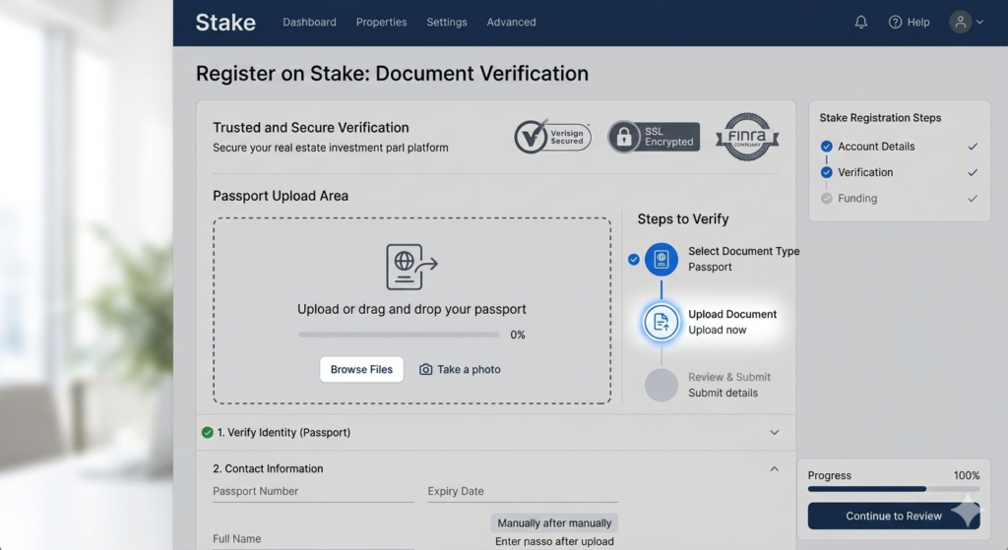
Task: Go to the Advanced menu item
Action: click(511, 22)
